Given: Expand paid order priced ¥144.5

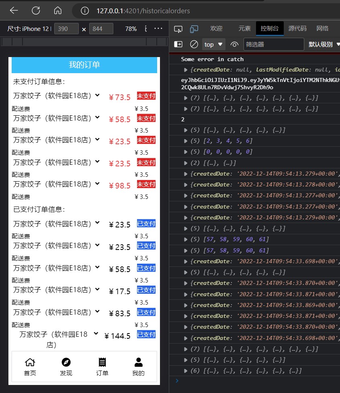Looking at the screenshot, I should (96, 334).
